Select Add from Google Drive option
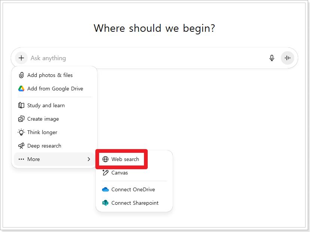The width and height of the screenshot is (310, 232). [x=55, y=89]
